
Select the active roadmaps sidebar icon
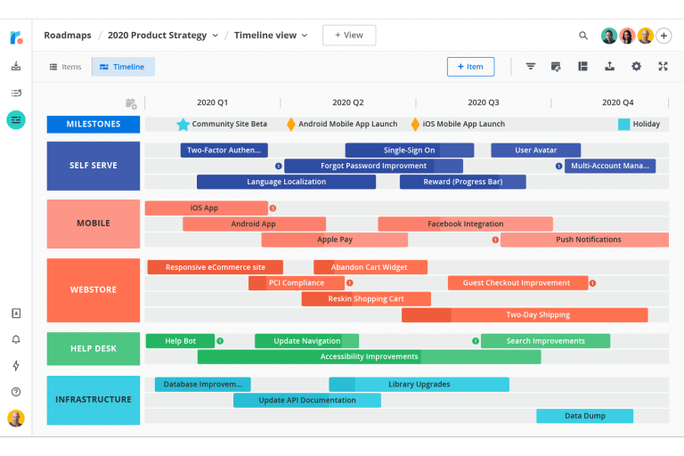click(x=16, y=120)
